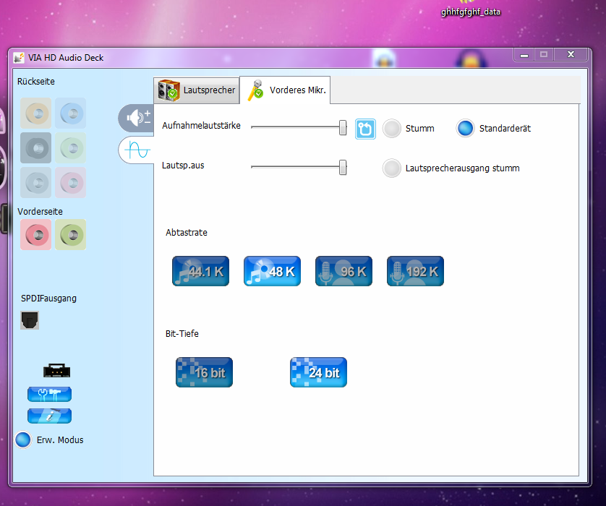The width and height of the screenshot is (606, 506).
Task: Click the VIA HD Audio Deck title icon
Action: click(19, 58)
